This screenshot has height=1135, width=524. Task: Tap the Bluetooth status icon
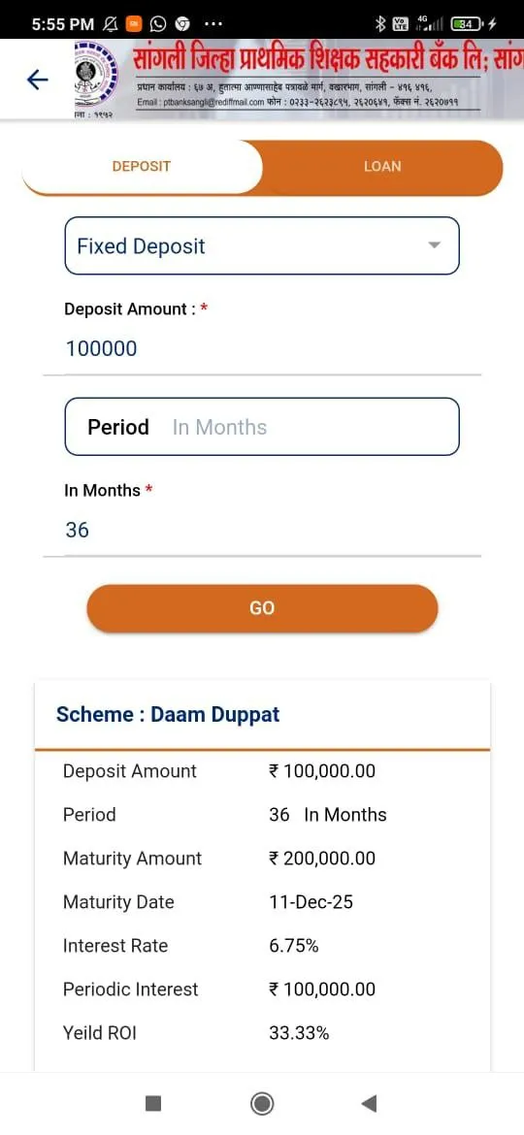point(380,24)
